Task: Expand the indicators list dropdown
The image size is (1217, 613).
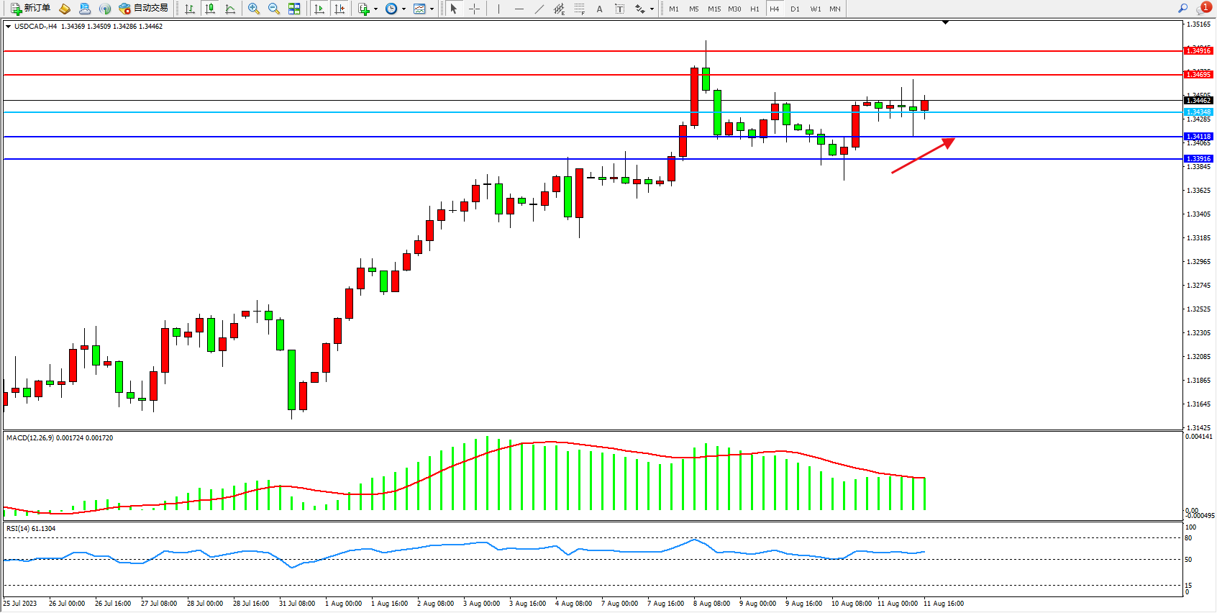Action: pyautogui.click(x=375, y=9)
